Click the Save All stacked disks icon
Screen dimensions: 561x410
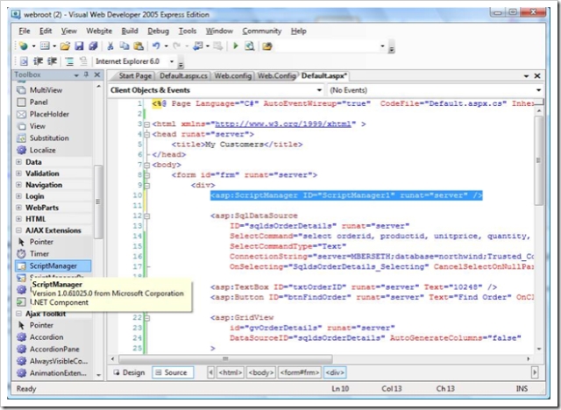[93, 46]
